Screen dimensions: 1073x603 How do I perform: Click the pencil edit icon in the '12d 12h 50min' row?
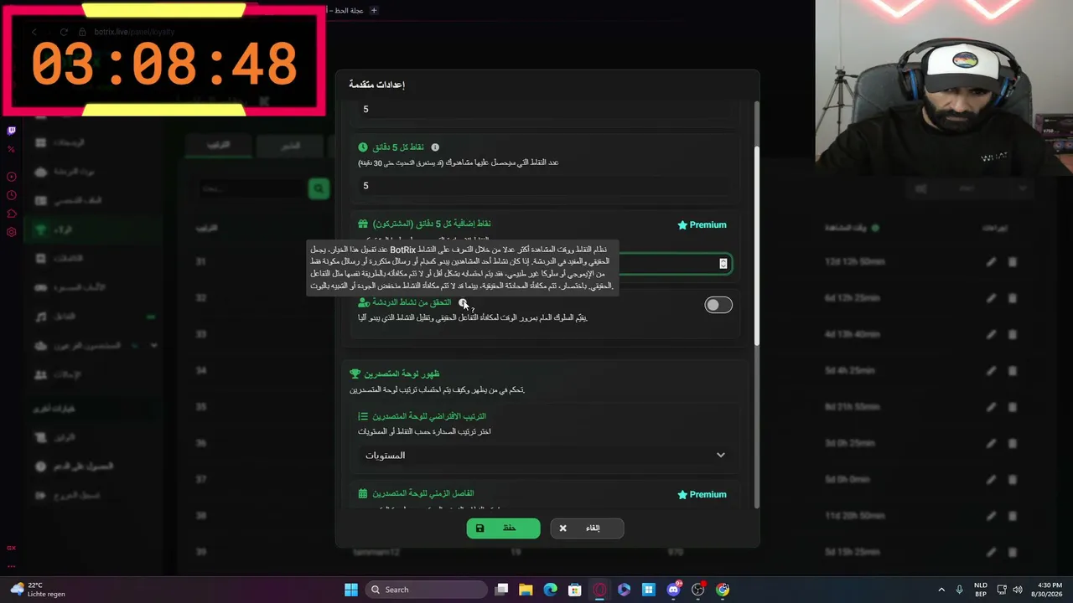[991, 262]
